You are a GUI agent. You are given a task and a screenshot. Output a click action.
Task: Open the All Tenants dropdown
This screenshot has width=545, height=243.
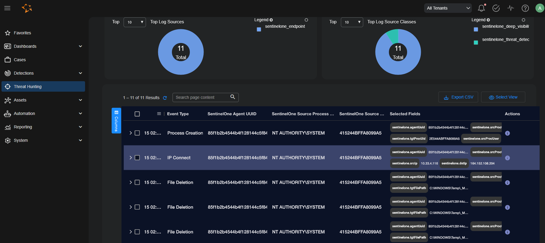[x=448, y=8]
